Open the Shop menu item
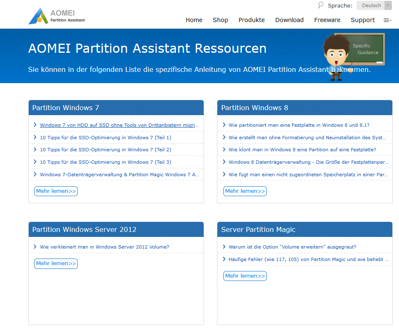Viewport: 399px width, 335px height. [220, 20]
